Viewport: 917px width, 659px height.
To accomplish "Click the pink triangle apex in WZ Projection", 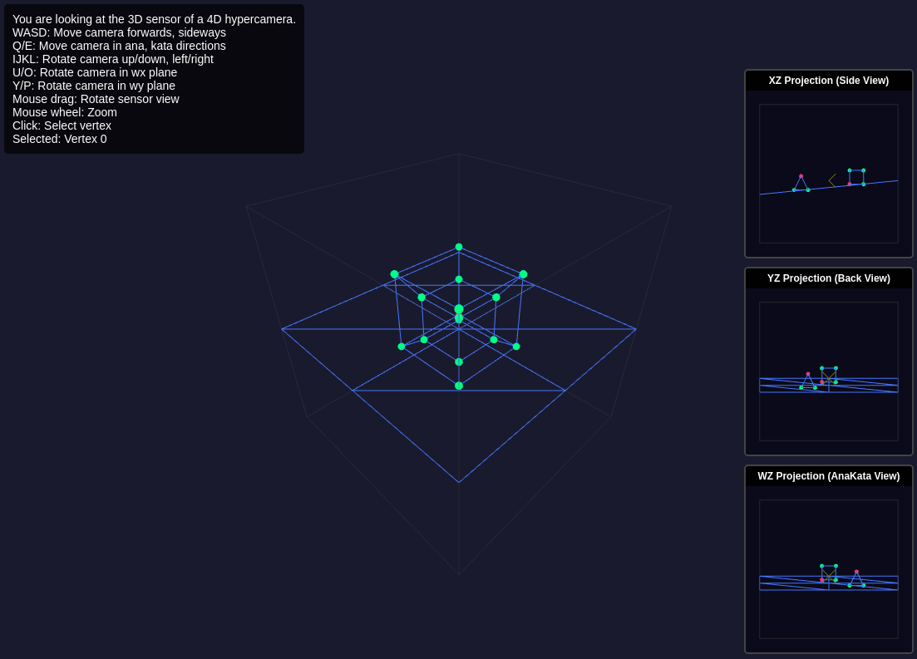I will pyautogui.click(x=856, y=572).
